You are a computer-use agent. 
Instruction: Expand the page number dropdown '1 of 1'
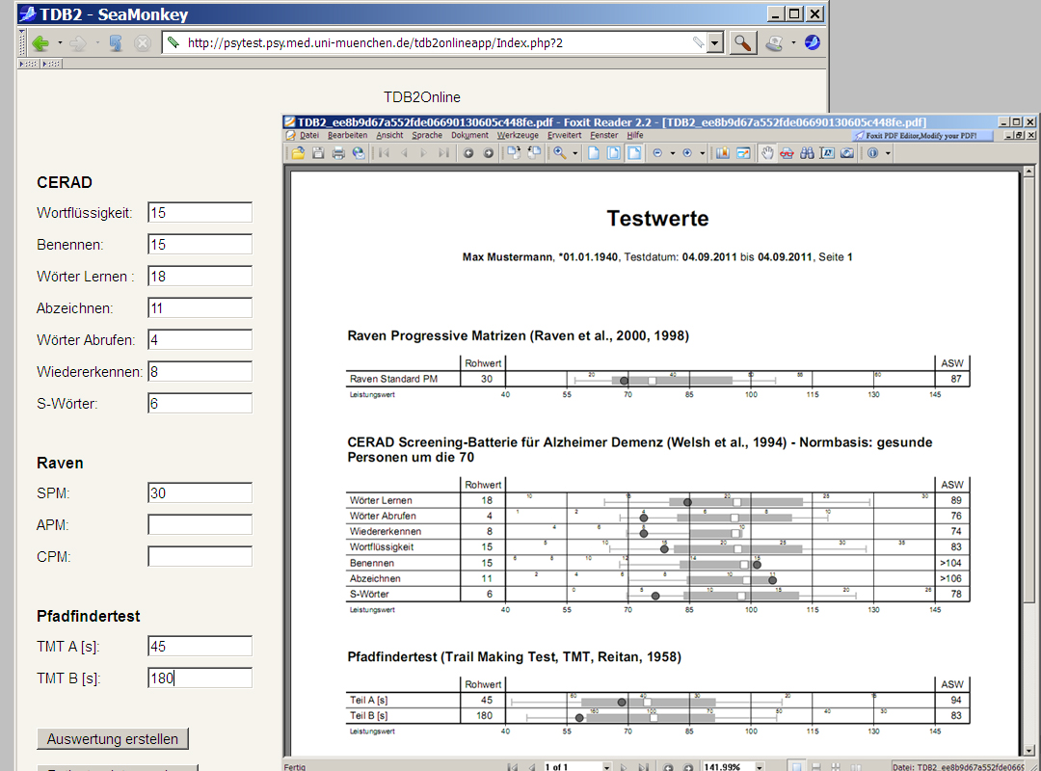coord(607,766)
